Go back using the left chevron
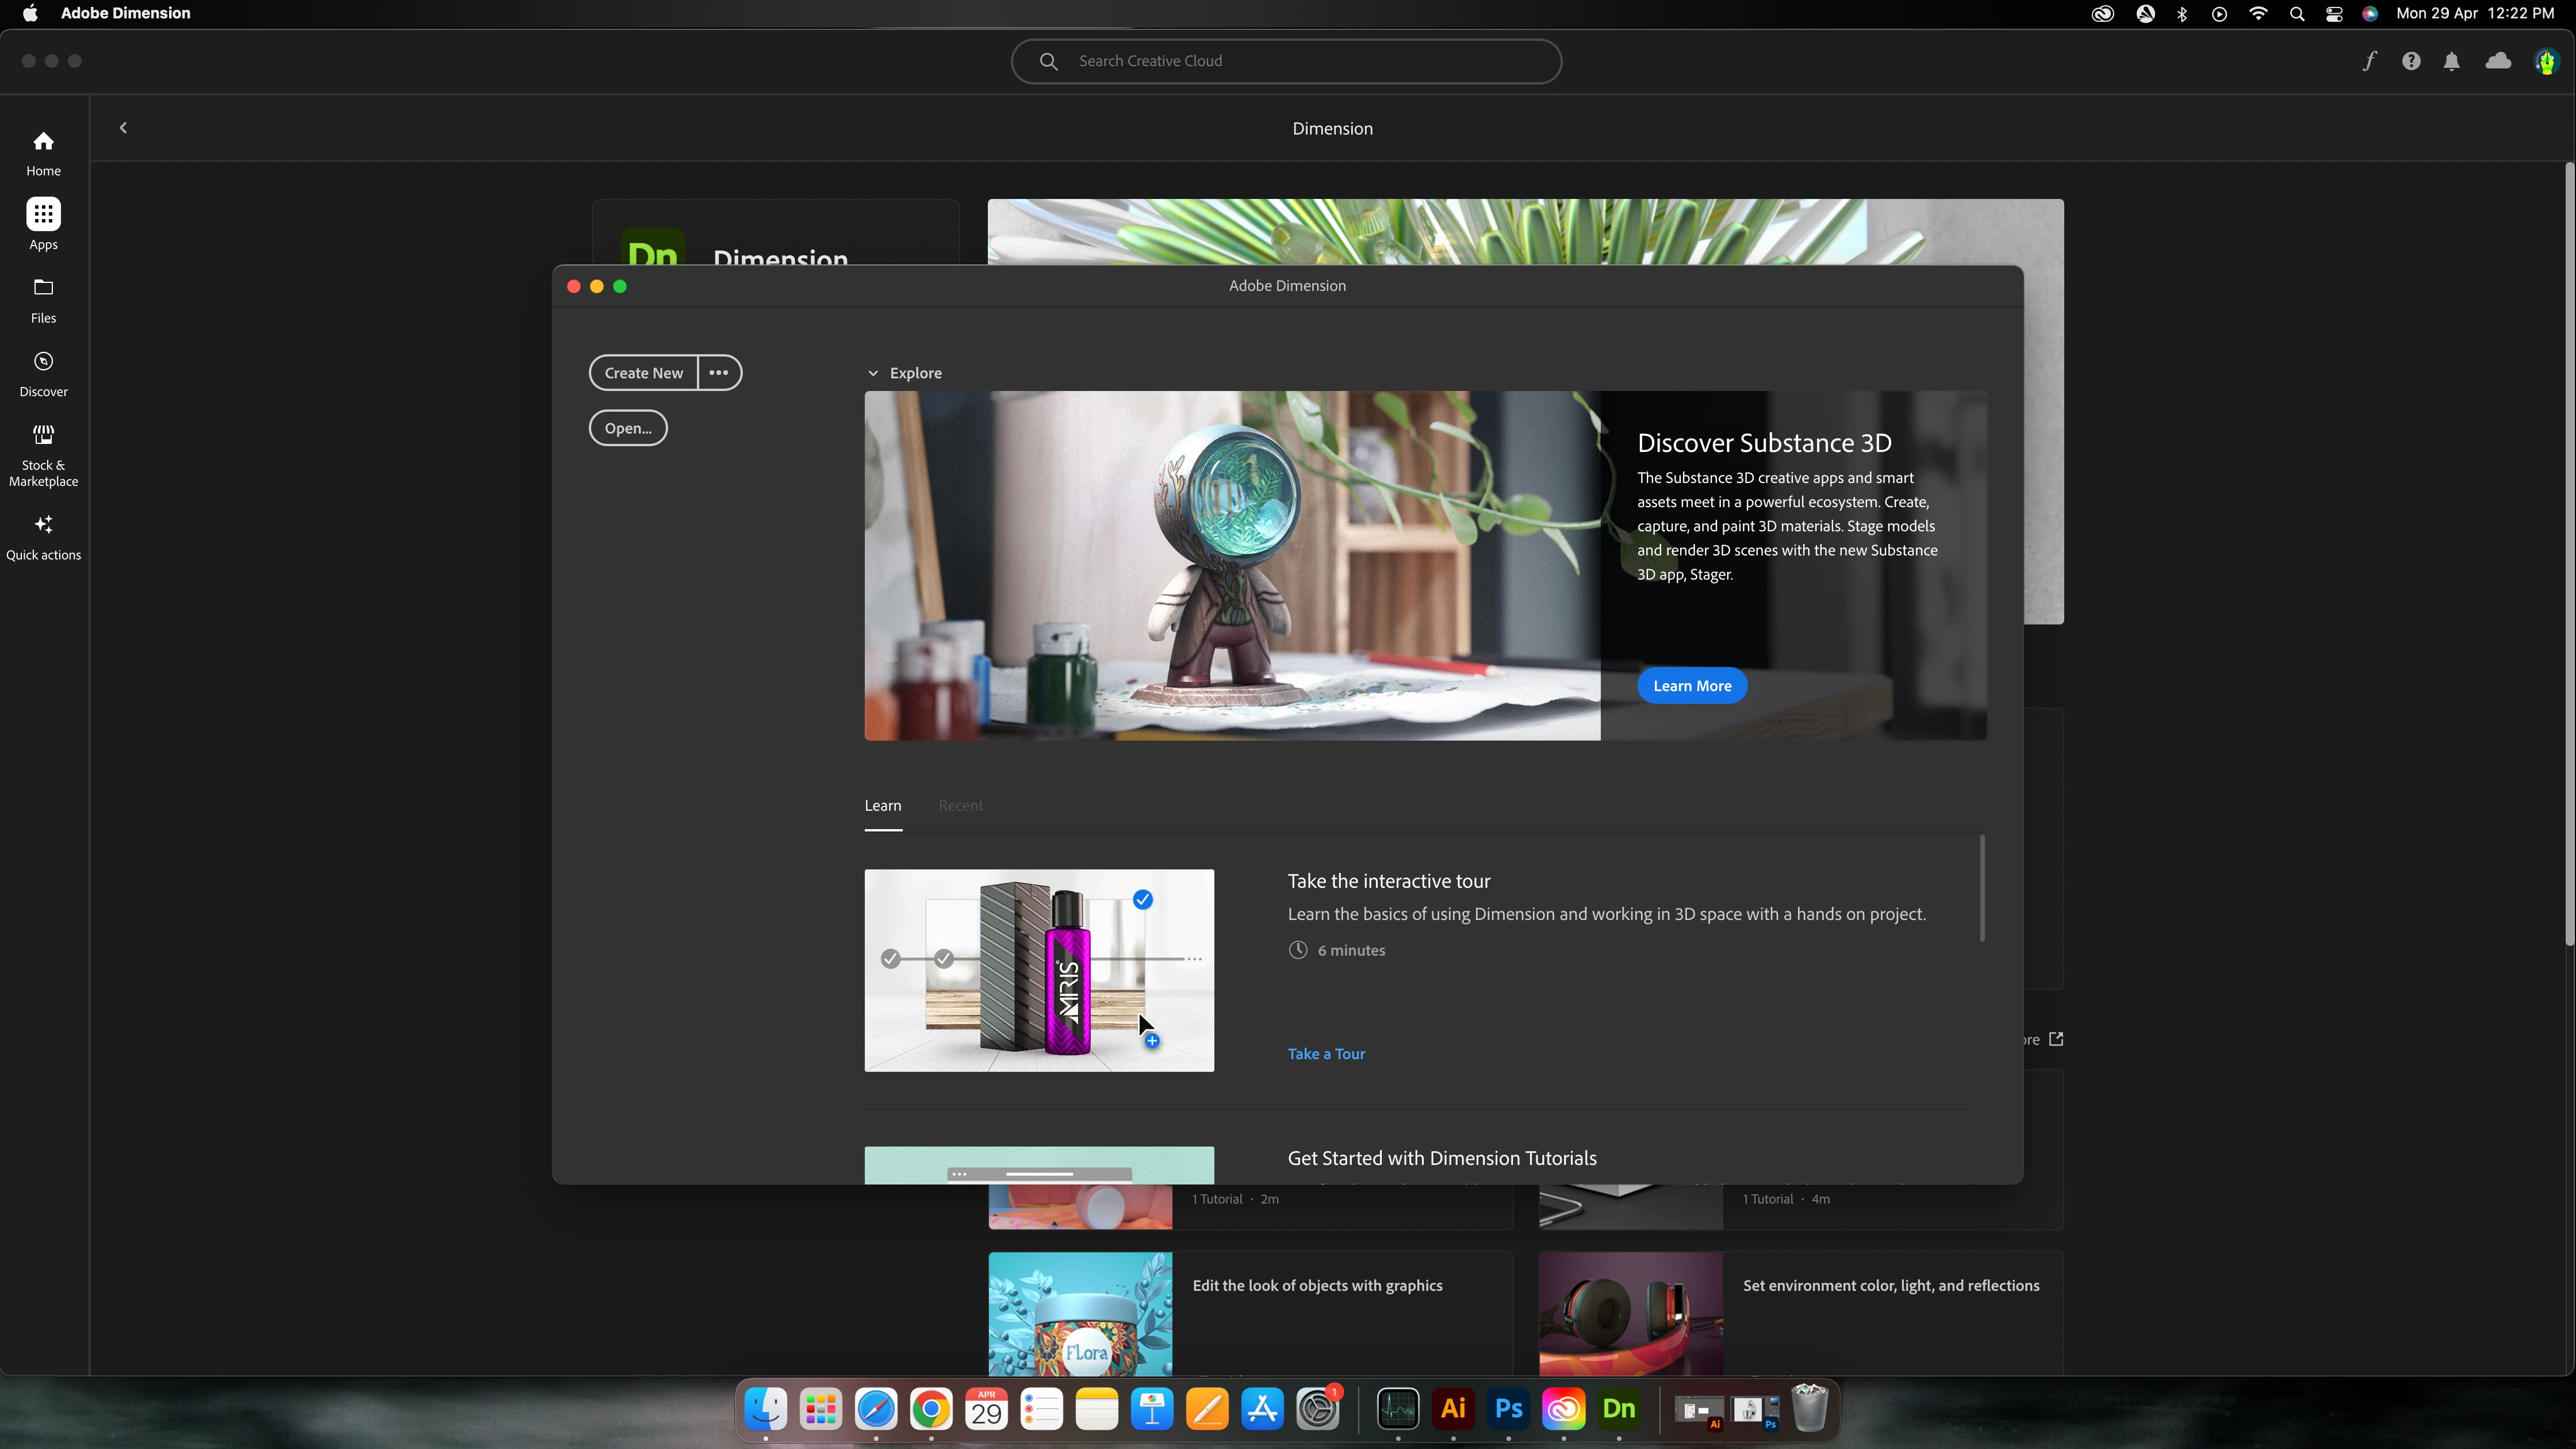This screenshot has height=1449, width=2576. click(123, 128)
